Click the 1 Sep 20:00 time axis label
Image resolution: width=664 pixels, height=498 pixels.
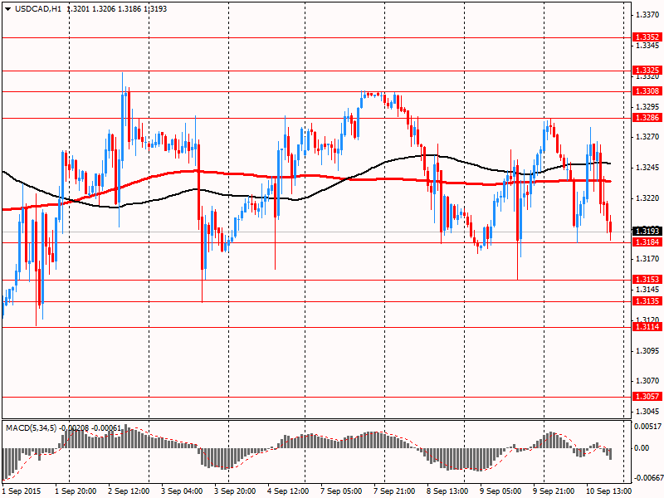click(x=76, y=491)
